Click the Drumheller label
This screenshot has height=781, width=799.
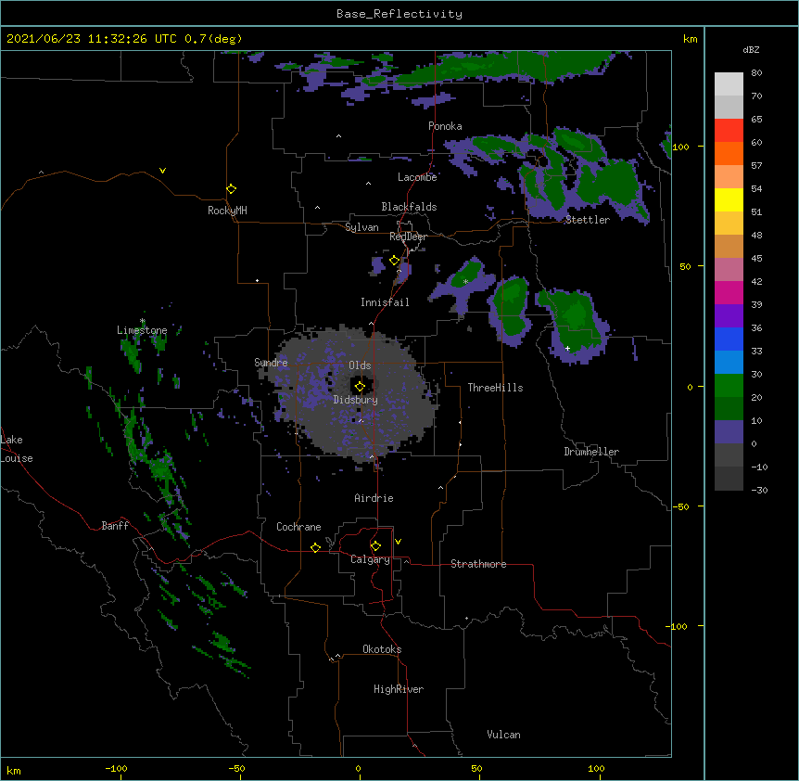(x=591, y=452)
